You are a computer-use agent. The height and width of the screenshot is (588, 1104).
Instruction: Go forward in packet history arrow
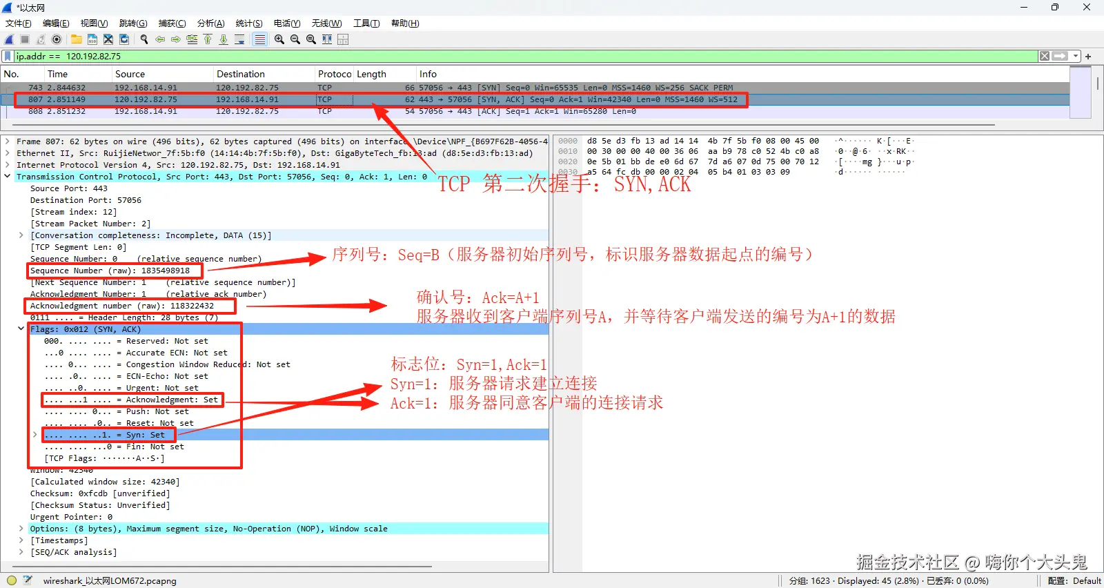[x=176, y=39]
